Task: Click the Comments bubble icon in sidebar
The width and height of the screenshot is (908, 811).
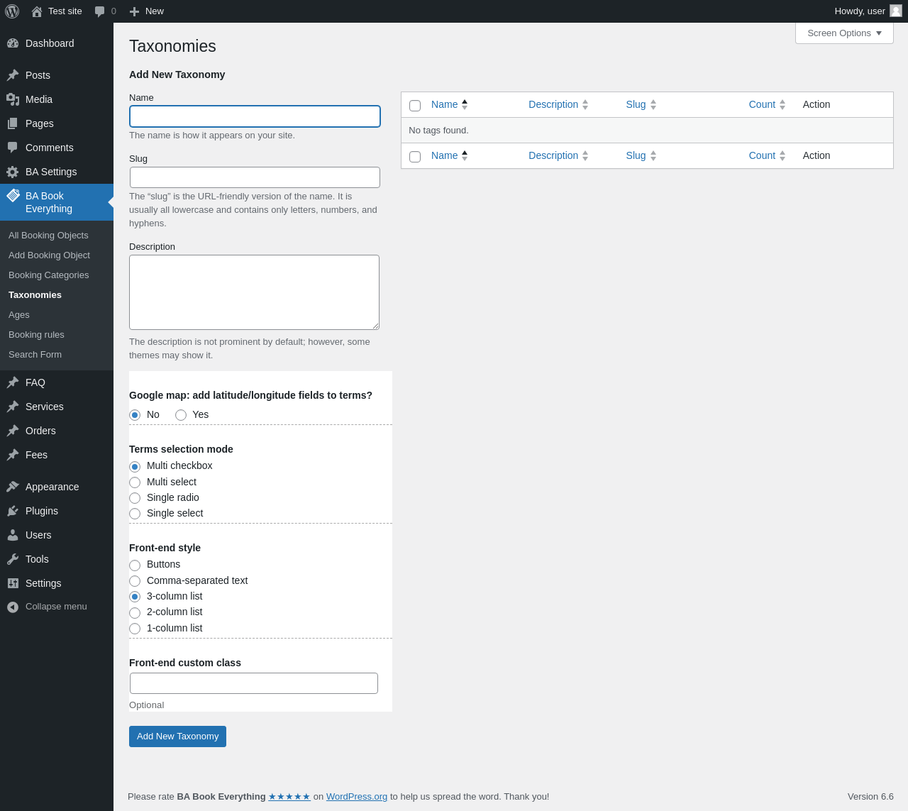Action: [x=13, y=148]
